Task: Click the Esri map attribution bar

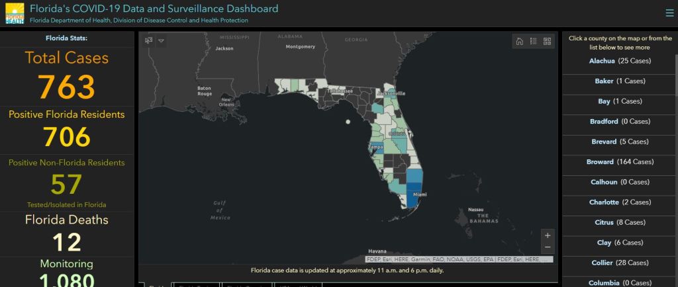Action: tap(458, 260)
